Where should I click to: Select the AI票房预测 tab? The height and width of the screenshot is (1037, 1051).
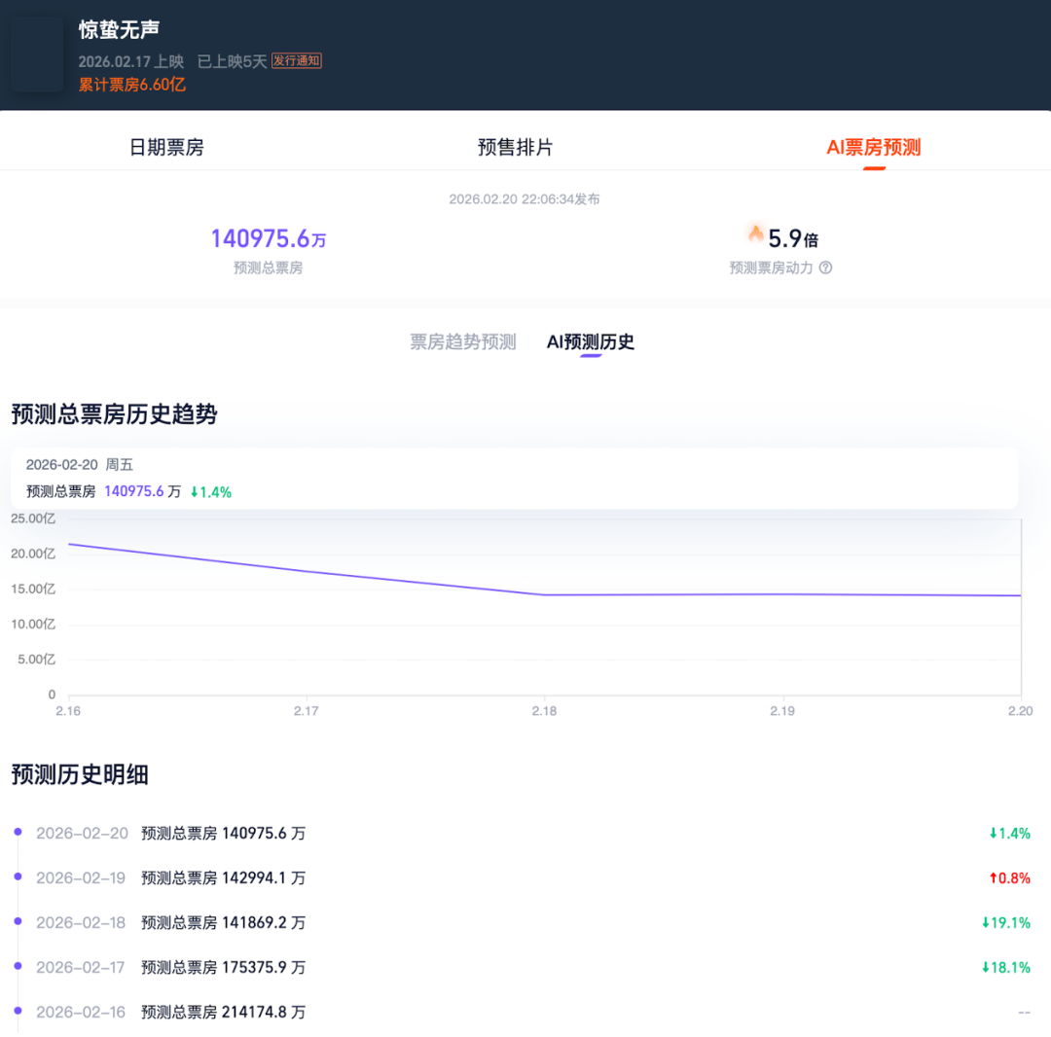point(873,147)
